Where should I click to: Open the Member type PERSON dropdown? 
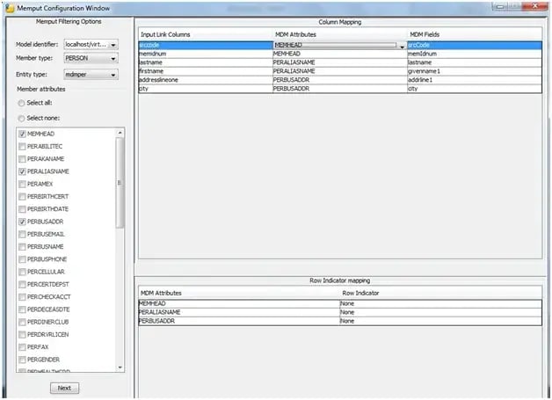(91, 58)
